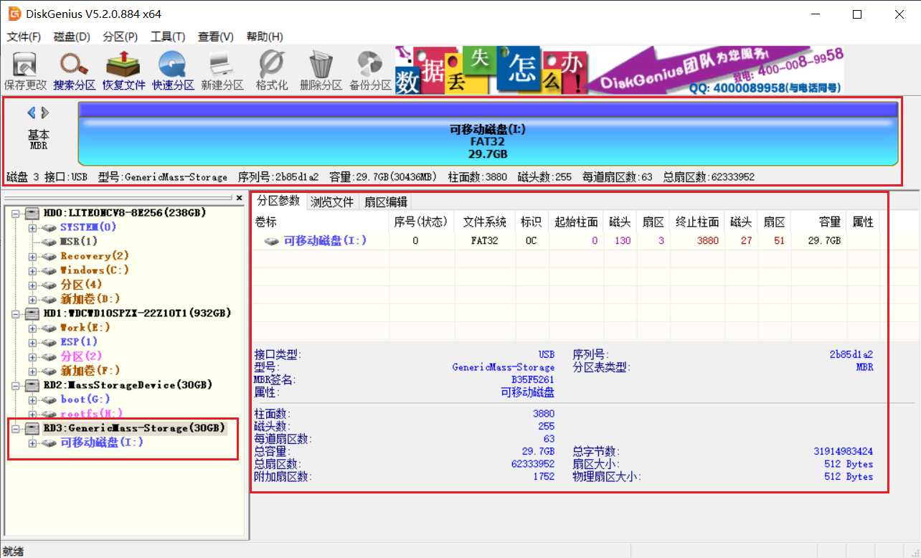Go to previous disk with left arrow
921x558 pixels.
point(32,113)
